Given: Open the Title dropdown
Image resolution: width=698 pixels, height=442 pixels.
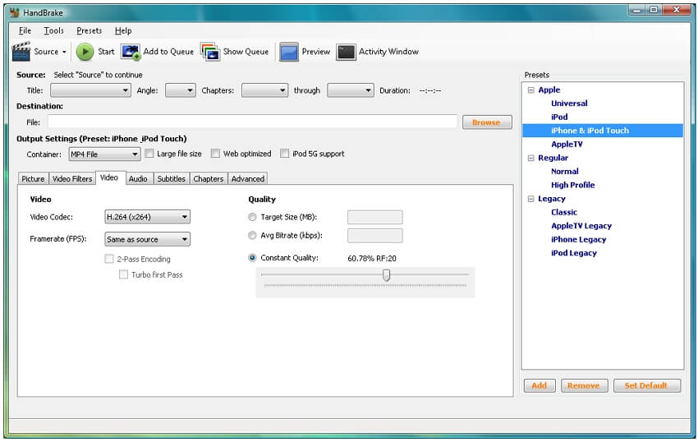Looking at the screenshot, I should [x=90, y=90].
